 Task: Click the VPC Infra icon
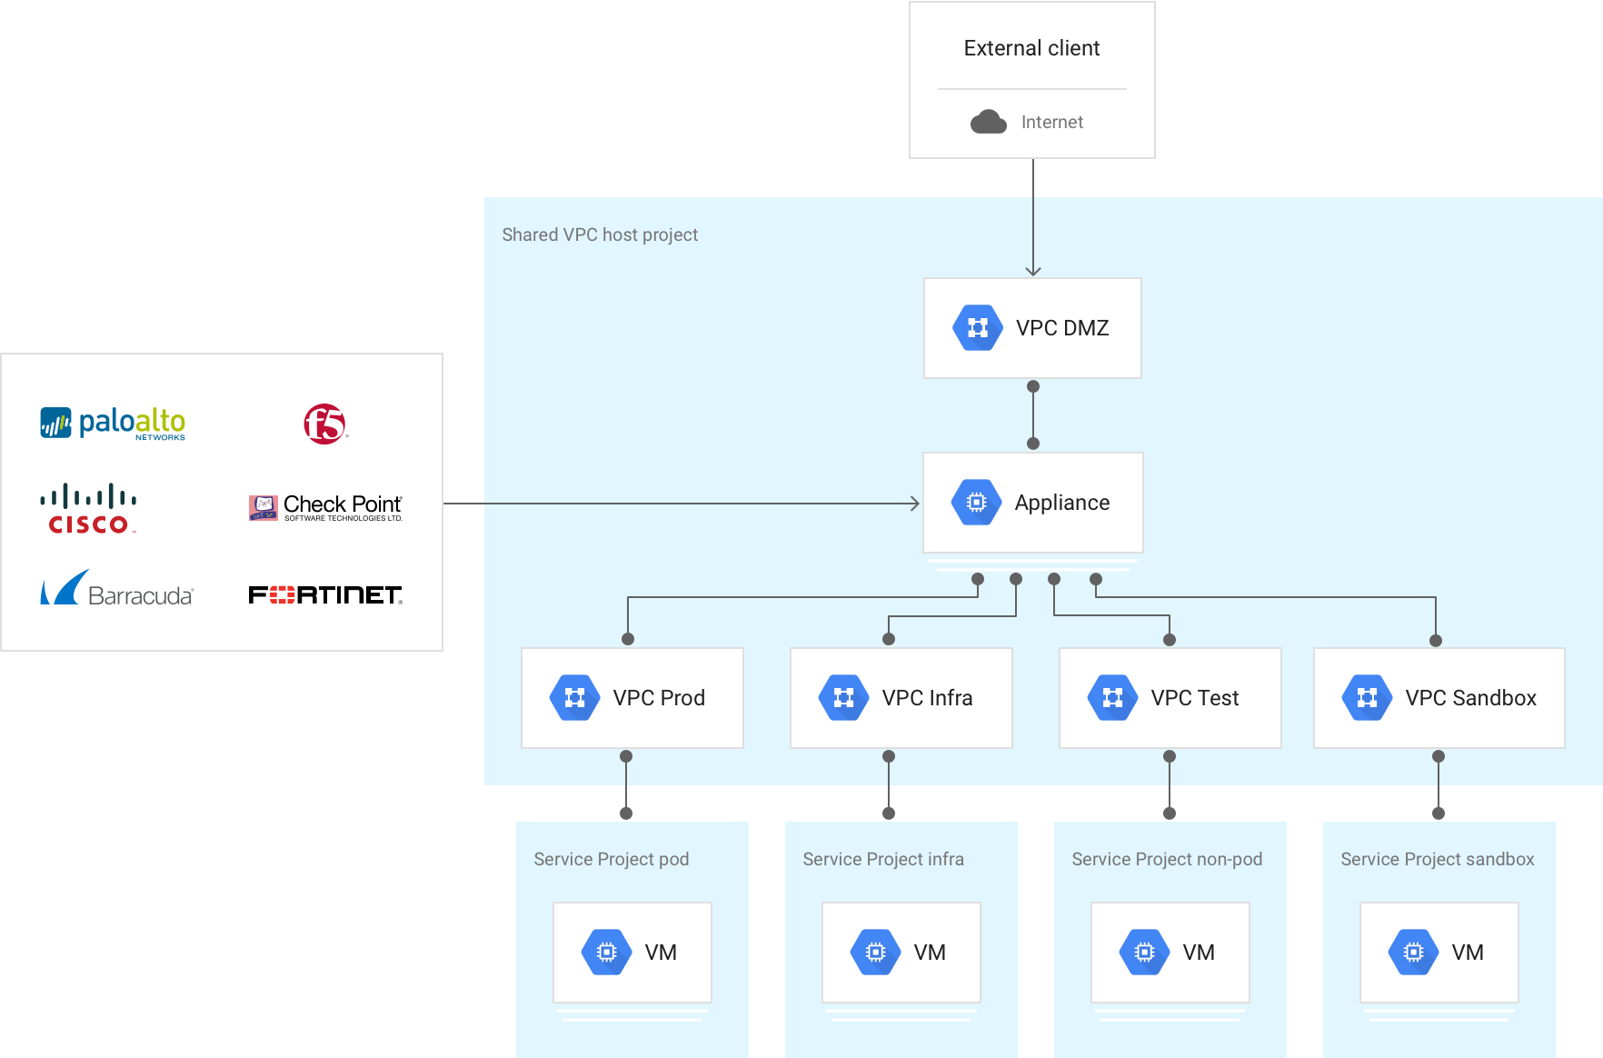[842, 697]
